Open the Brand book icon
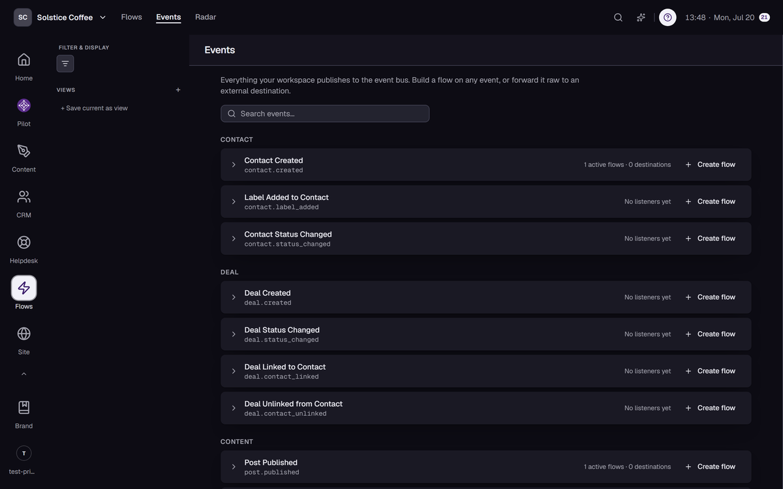Screen dimensions: 783x489 click(x=23, y=407)
